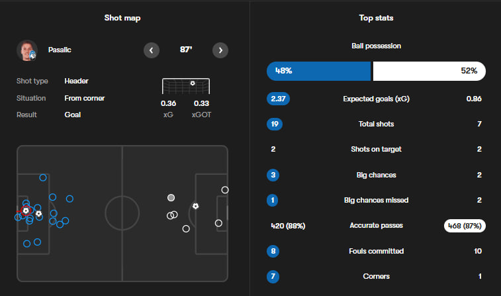Click the 19 total shots badge
This screenshot has width=501, height=296.
273,124
